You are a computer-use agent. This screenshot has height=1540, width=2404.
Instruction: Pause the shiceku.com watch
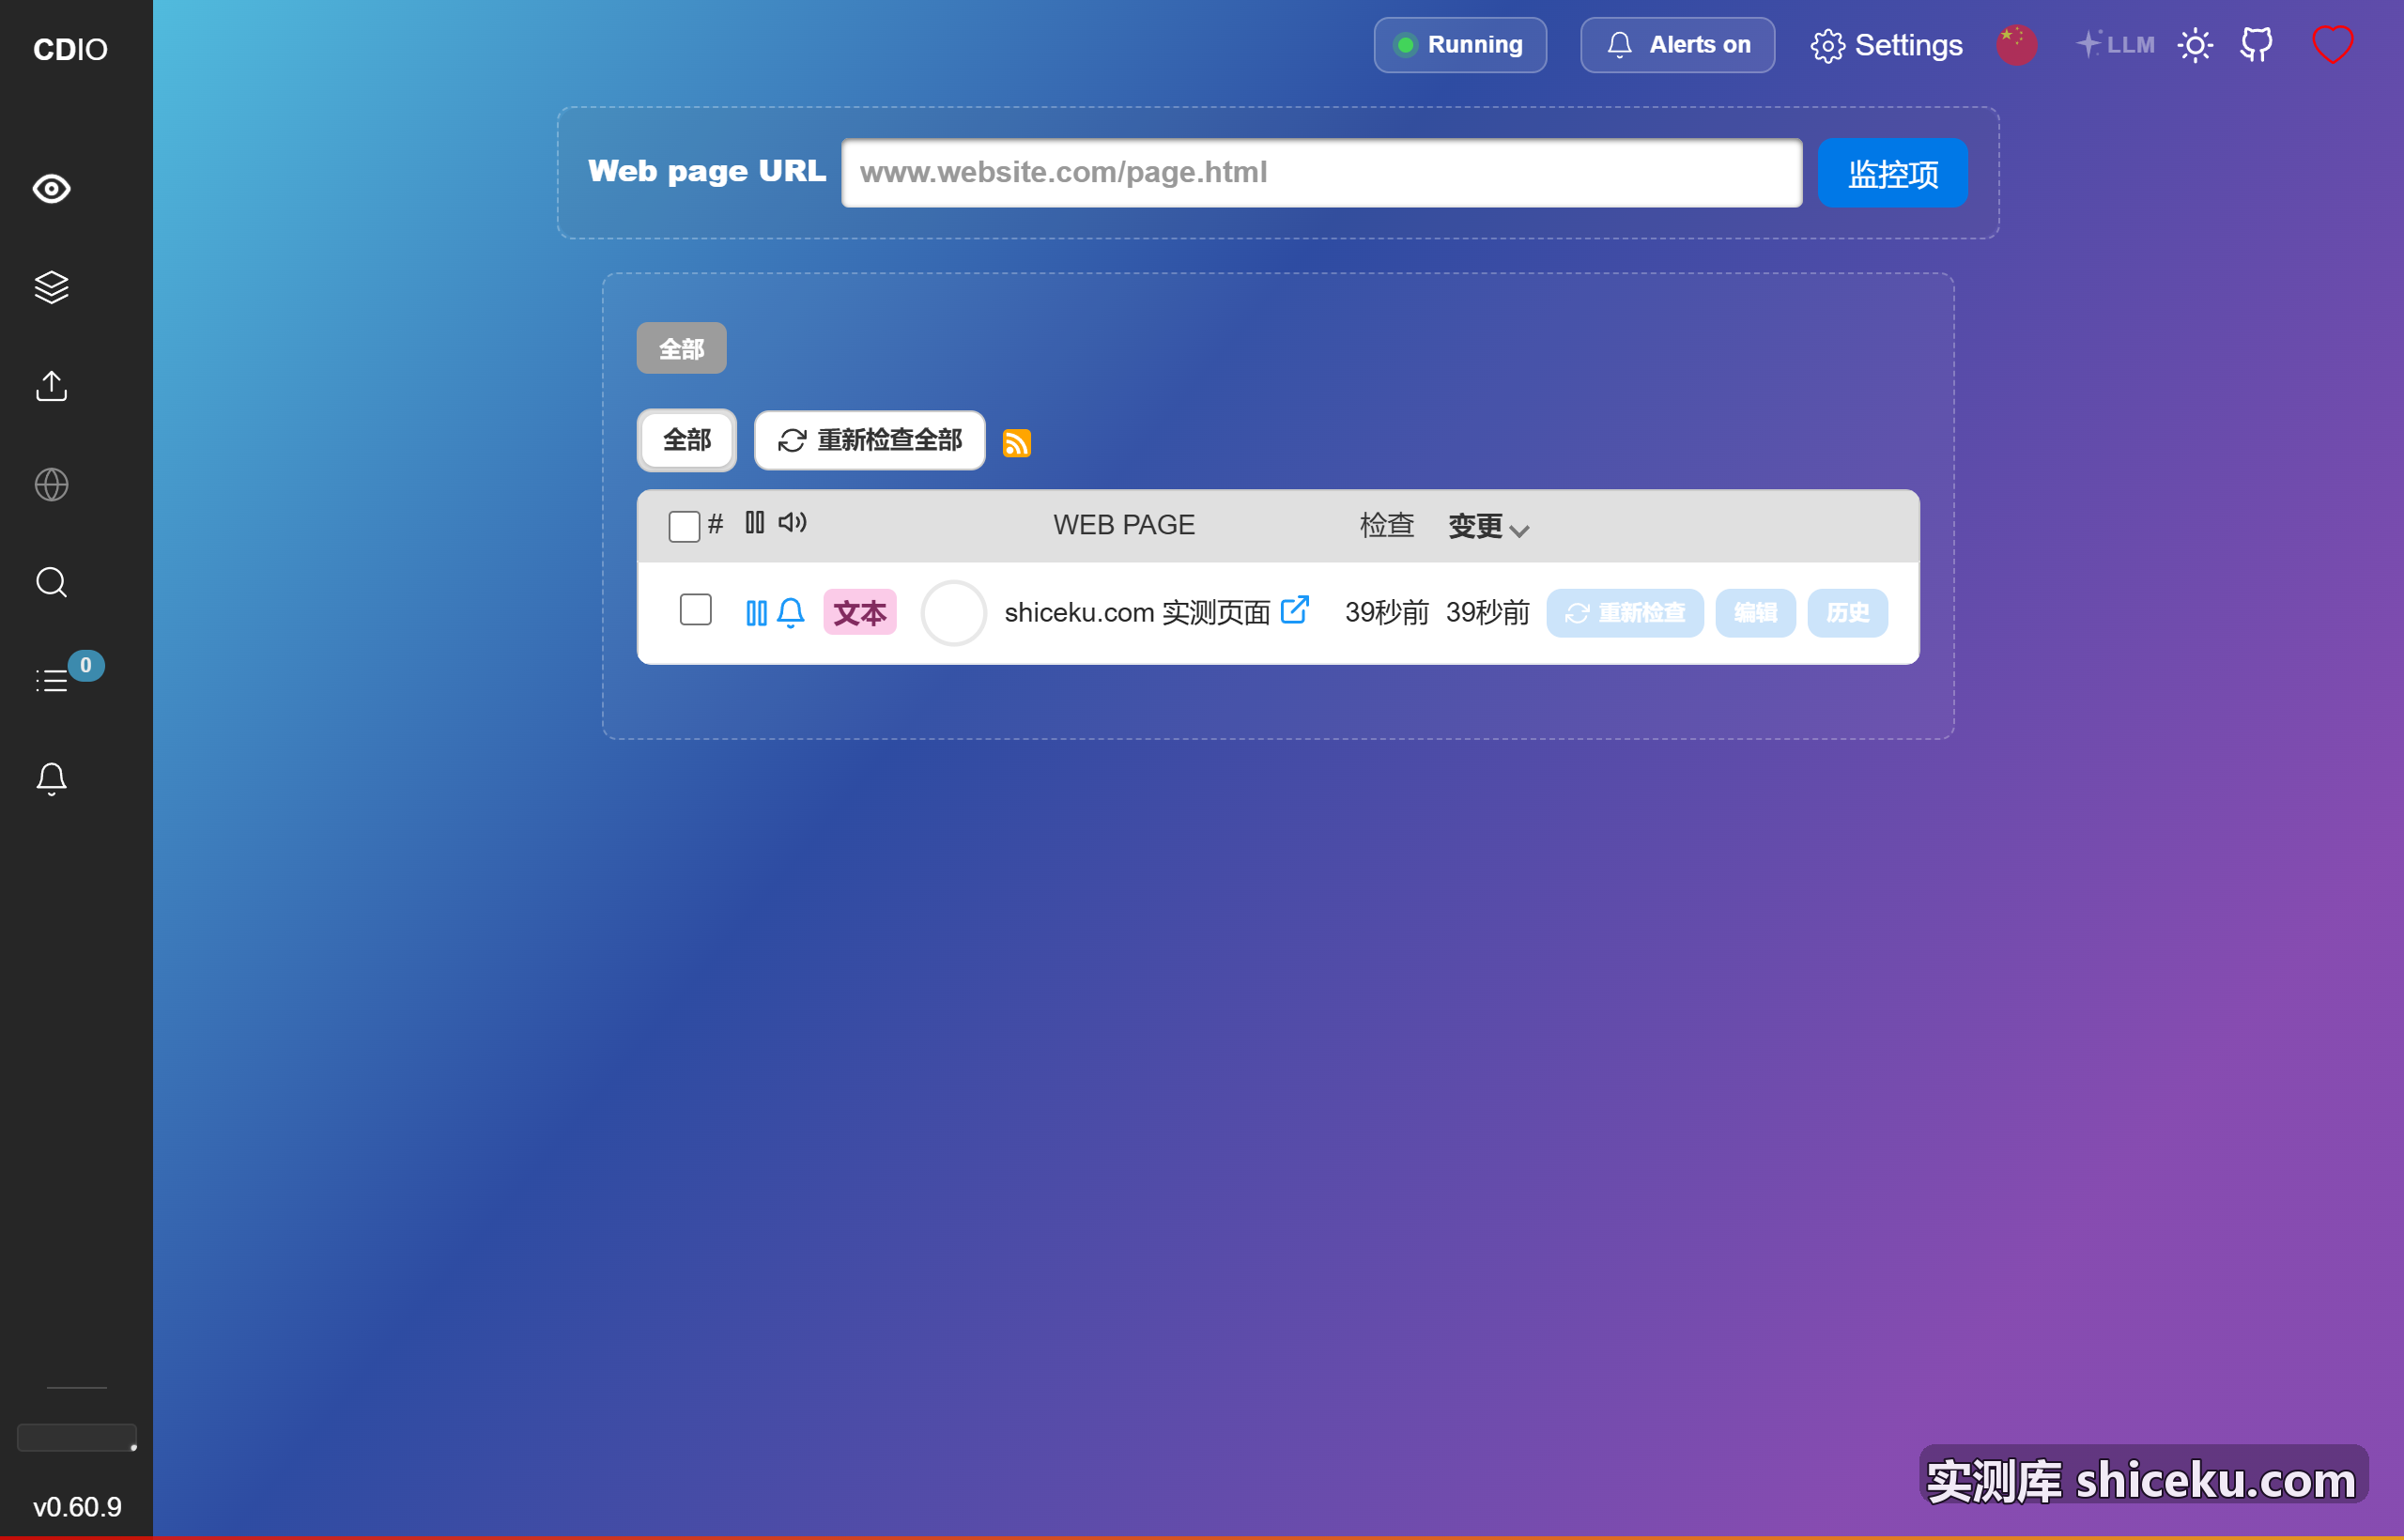(756, 613)
